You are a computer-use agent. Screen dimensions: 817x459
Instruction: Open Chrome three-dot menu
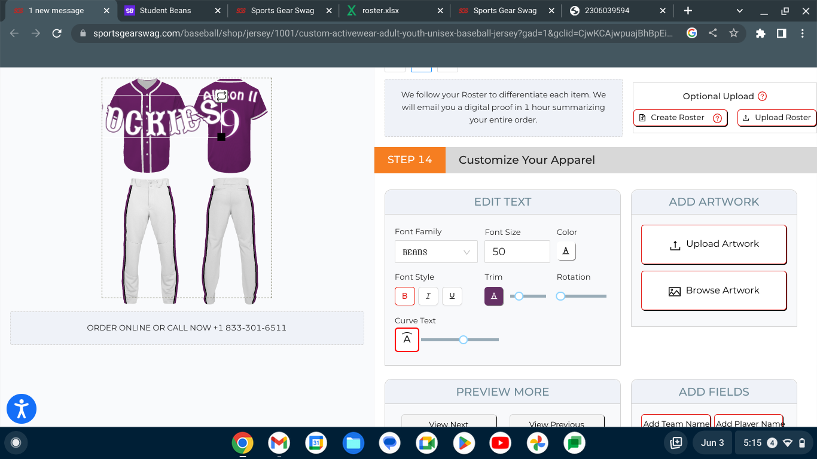(802, 33)
